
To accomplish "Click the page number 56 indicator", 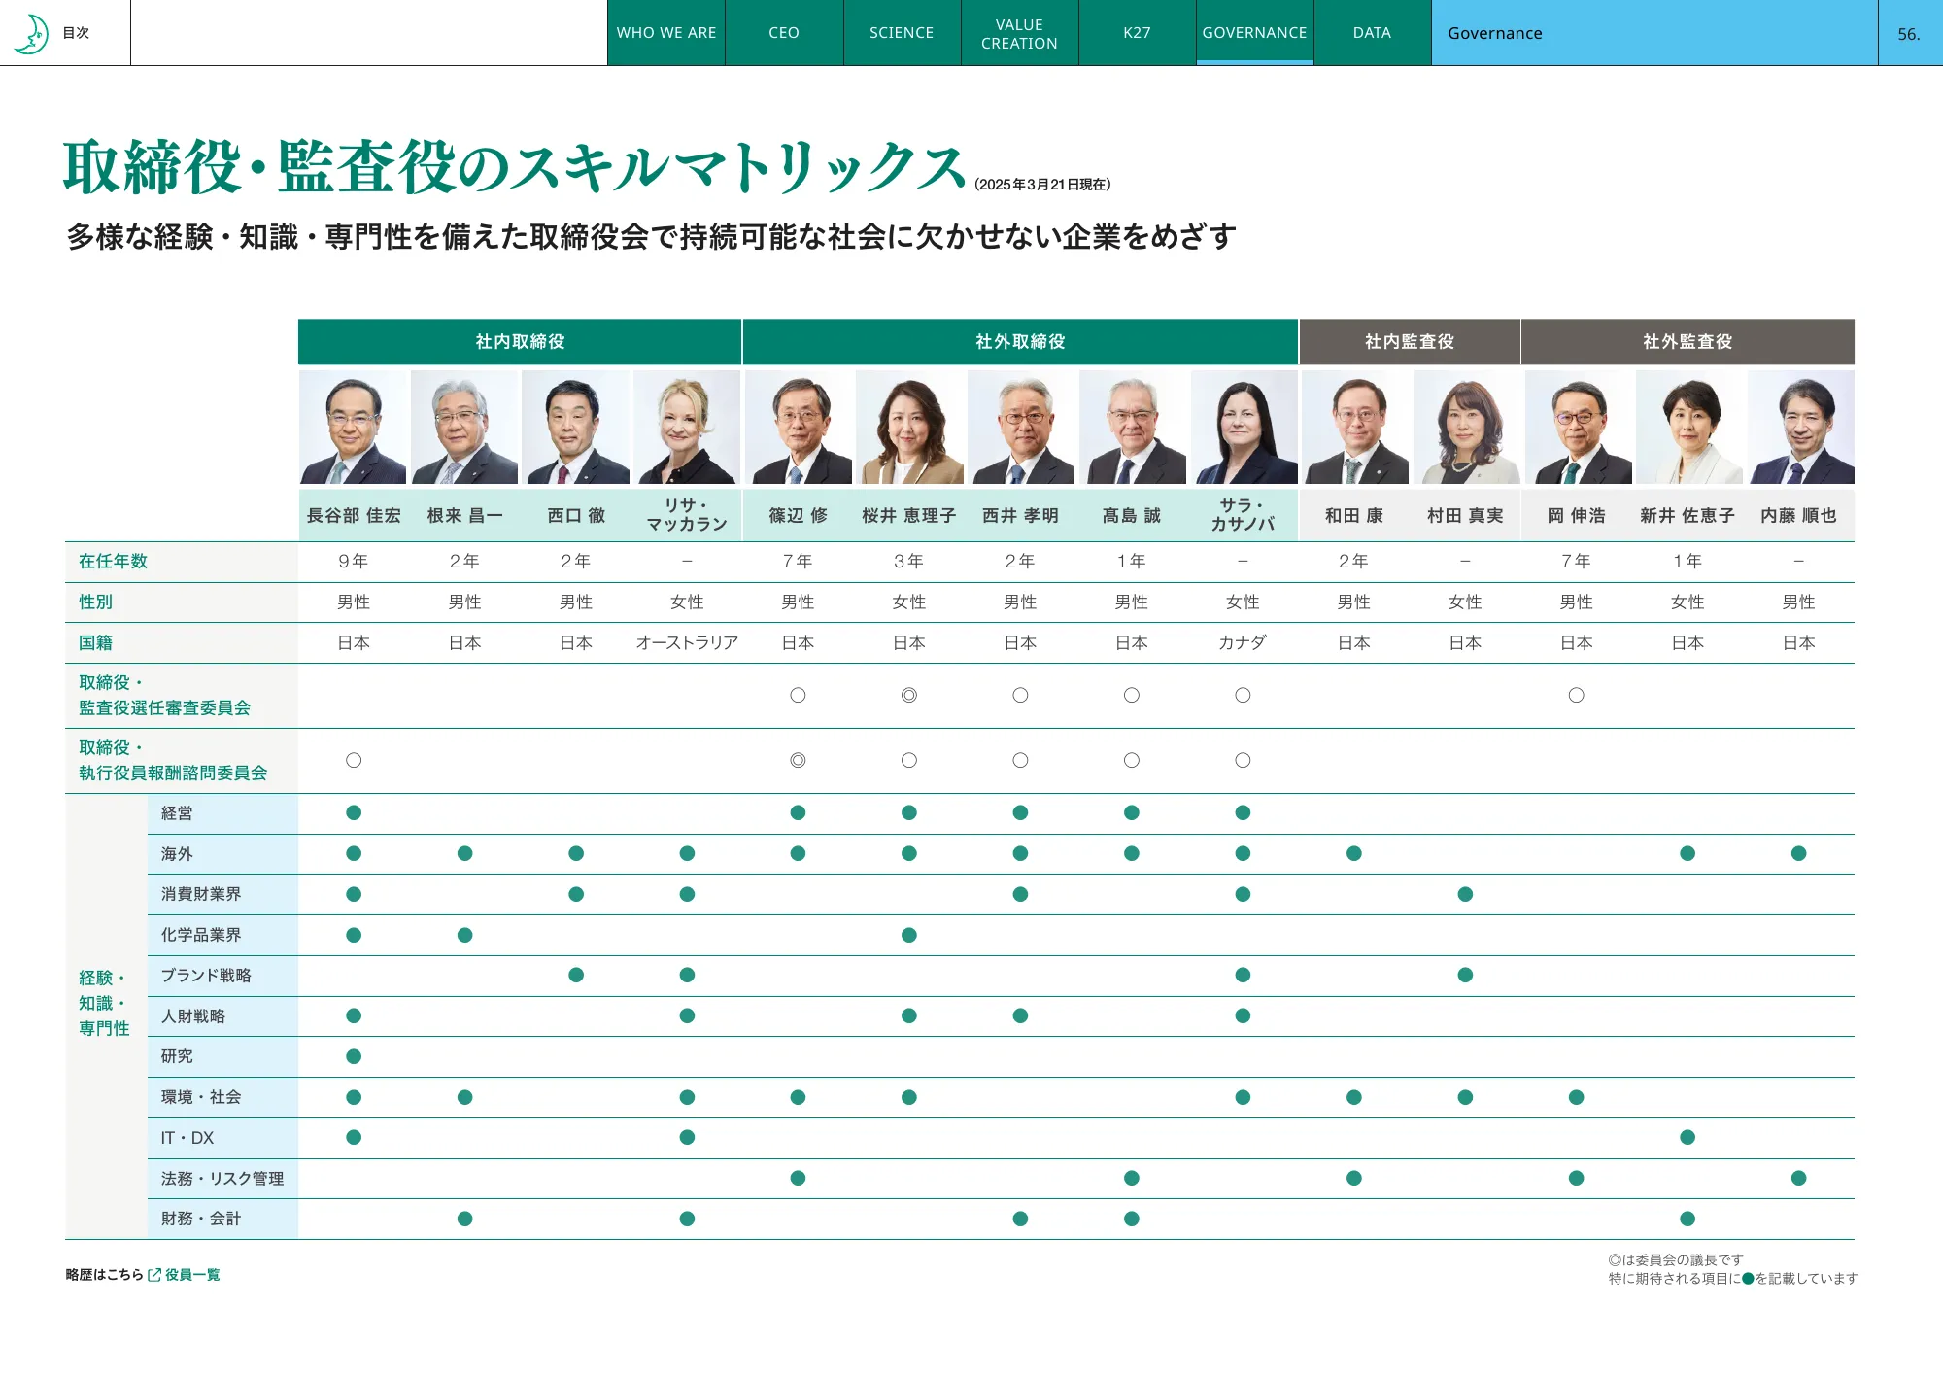I will click(1909, 33).
